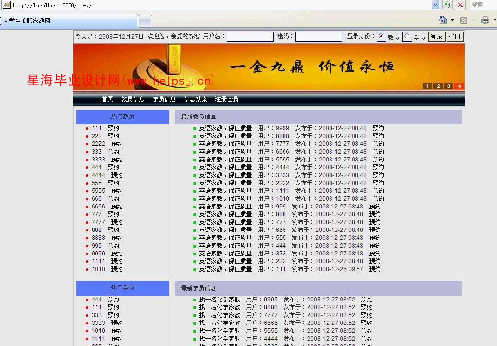Click the address bar URL text
Viewport: 497px width, 346px height.
[x=52, y=5]
